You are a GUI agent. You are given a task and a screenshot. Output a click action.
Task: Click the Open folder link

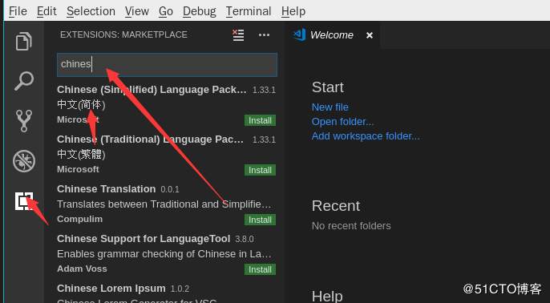tap(342, 121)
